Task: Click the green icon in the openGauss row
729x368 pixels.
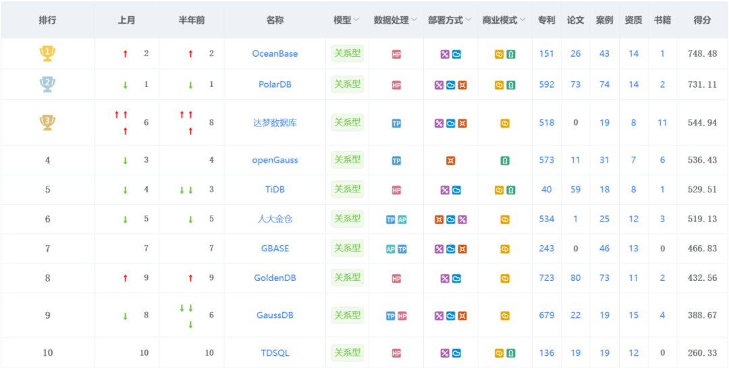Action: pyautogui.click(x=505, y=161)
